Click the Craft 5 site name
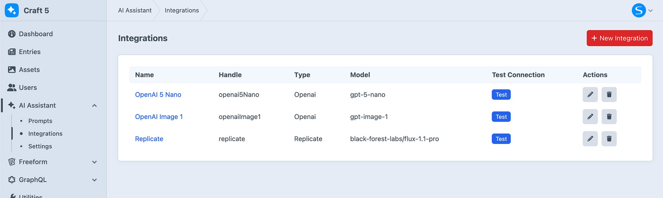The height and width of the screenshot is (198, 663). (36, 10)
